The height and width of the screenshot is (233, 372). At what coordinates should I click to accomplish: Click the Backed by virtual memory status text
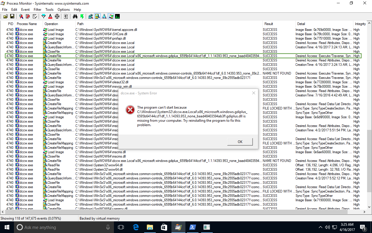[x=100, y=218]
